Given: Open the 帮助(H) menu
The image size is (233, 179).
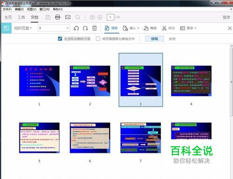Looking at the screenshot, I should point(58,9).
